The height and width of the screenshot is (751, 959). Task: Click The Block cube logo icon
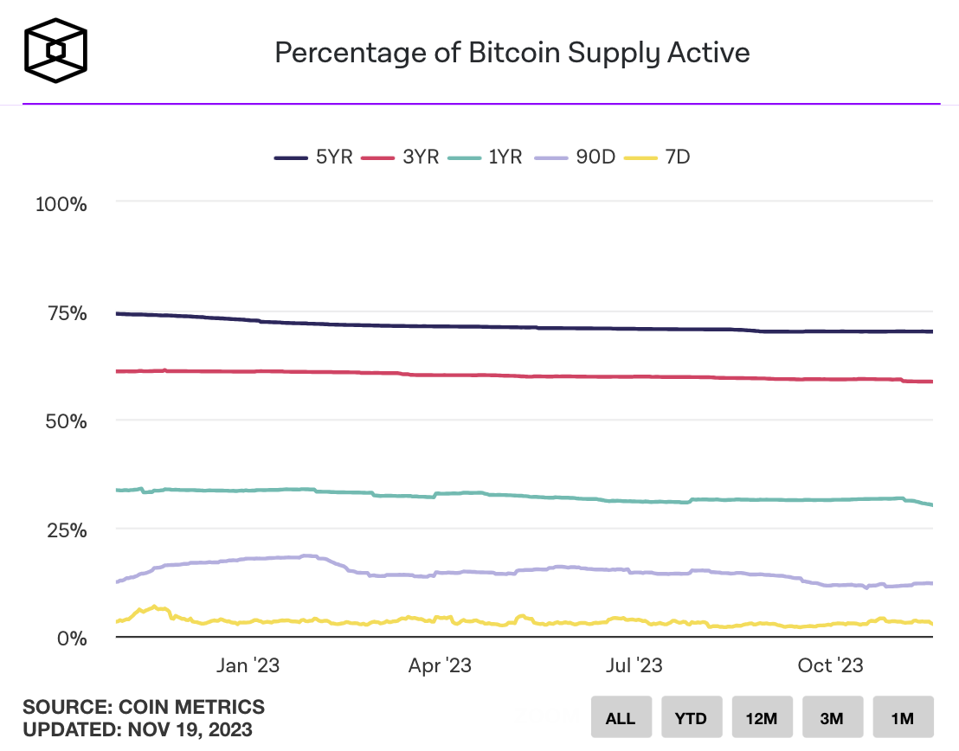tap(56, 51)
